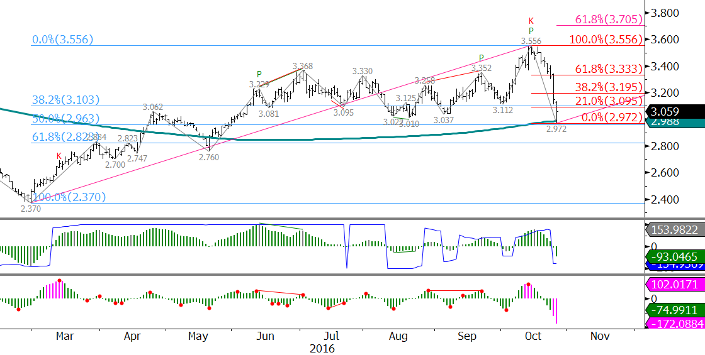Click the green -74.9911 indicator value tag
Viewport: 705px width, 355px height.
tap(675, 309)
